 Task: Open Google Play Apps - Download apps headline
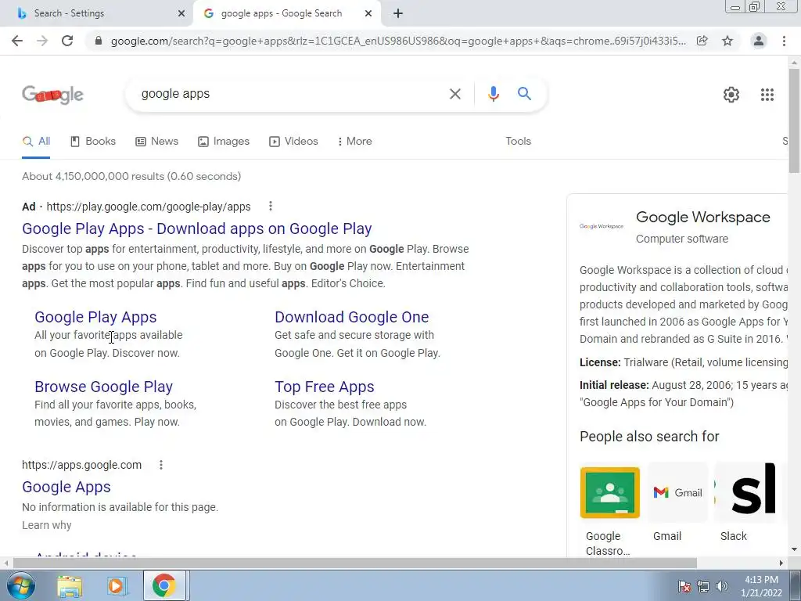point(196,229)
